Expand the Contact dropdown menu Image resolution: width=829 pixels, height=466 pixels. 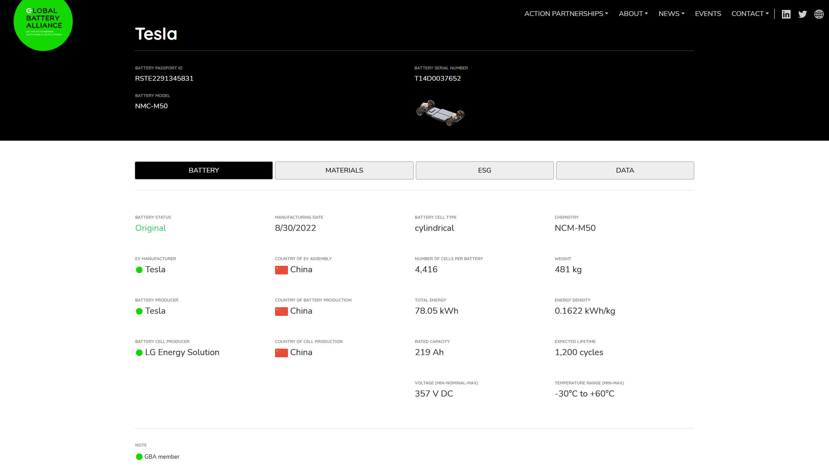(x=750, y=14)
